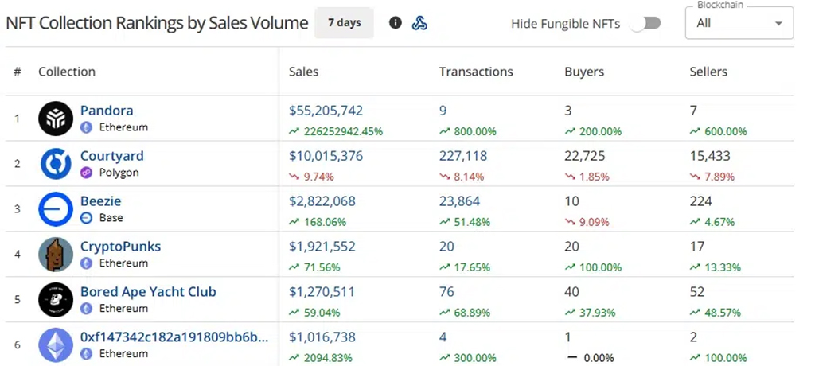The image size is (815, 366).
Task: Click the Courtyard blue circle logo
Action: coord(56,164)
